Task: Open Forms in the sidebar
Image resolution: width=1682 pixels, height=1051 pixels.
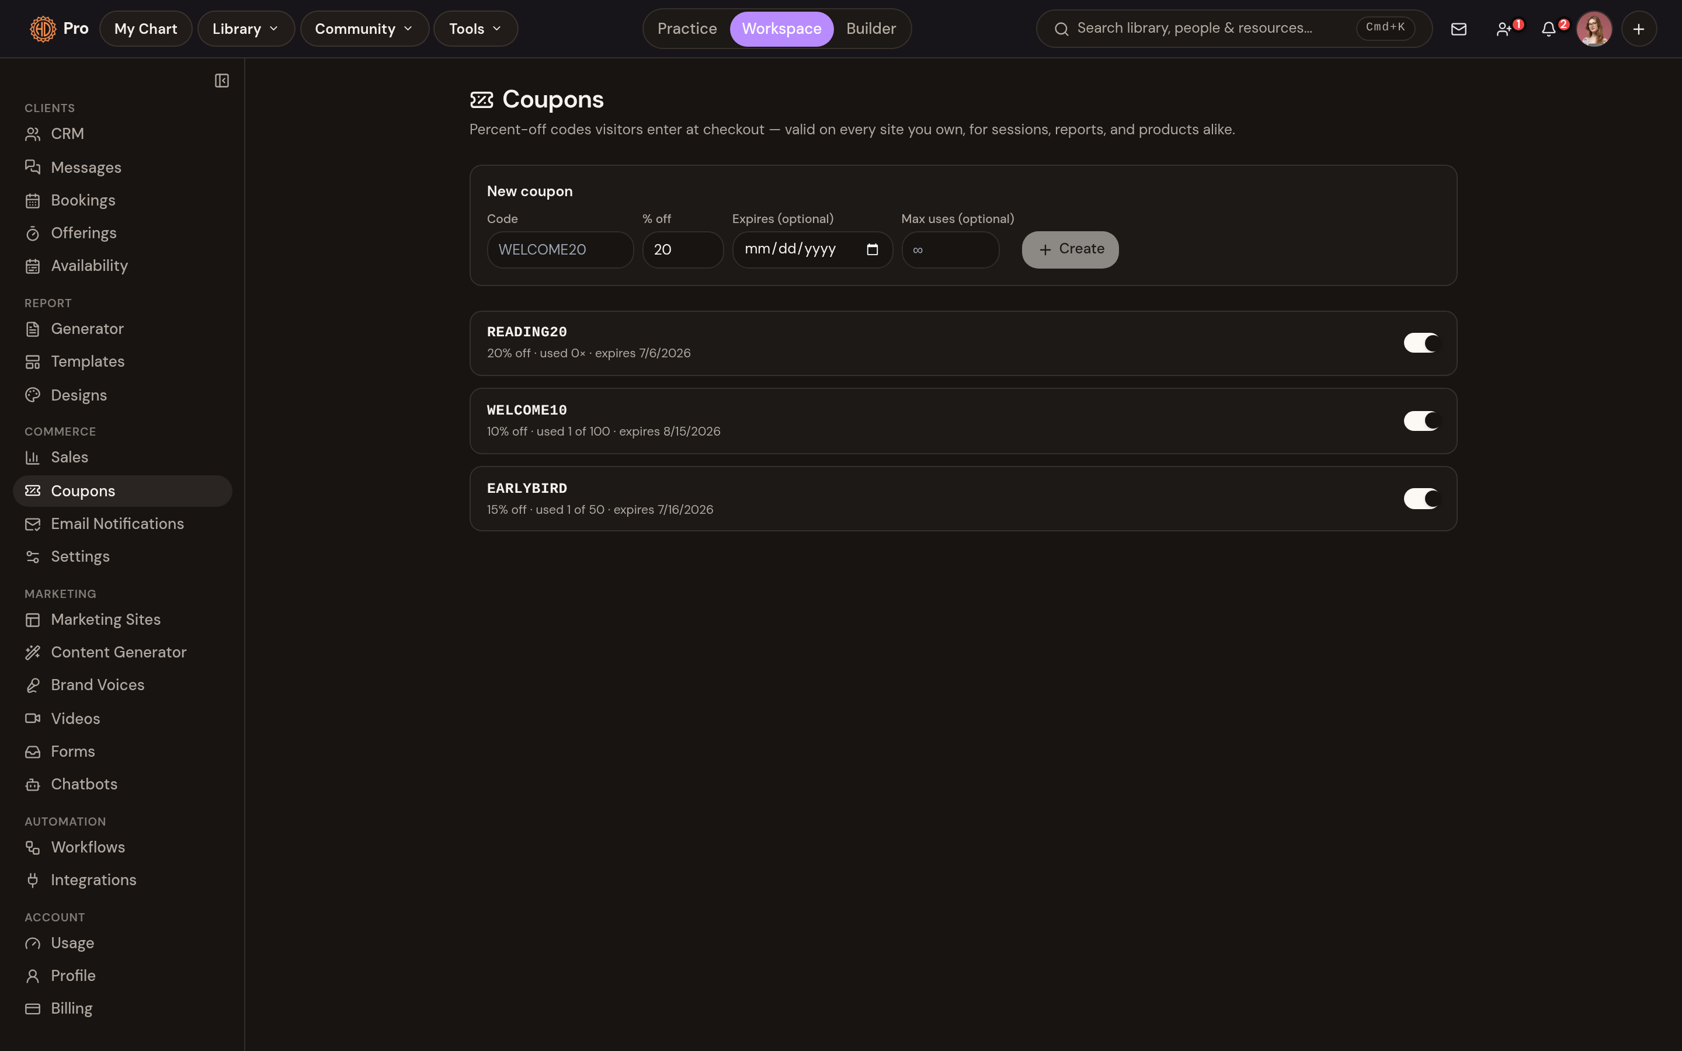Action: tap(122, 751)
